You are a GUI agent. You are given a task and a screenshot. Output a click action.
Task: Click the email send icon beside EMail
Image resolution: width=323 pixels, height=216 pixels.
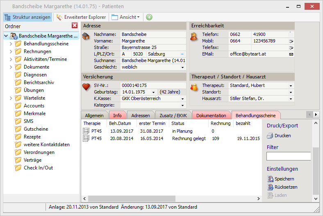[x=291, y=54]
